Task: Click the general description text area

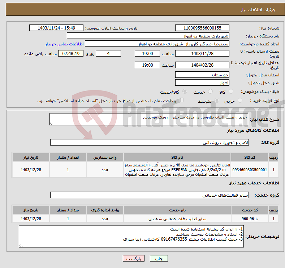Action: [x=149, y=119]
